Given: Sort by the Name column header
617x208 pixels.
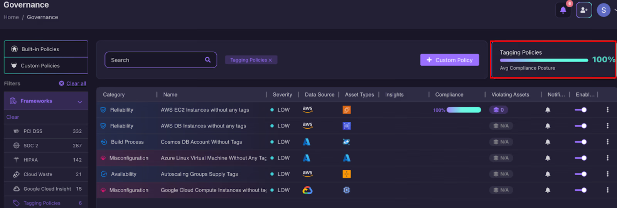Looking at the screenshot, I should (x=170, y=94).
